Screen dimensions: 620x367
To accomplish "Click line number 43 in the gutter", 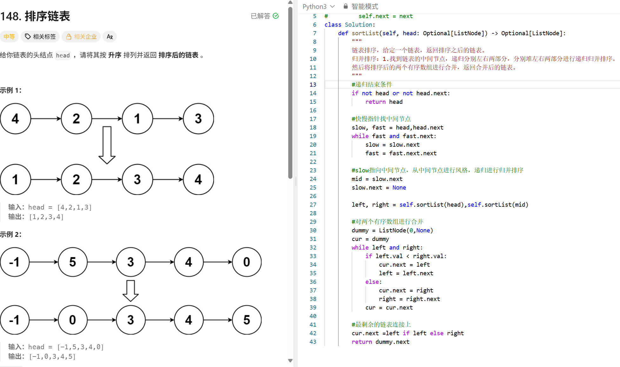I will pos(313,342).
